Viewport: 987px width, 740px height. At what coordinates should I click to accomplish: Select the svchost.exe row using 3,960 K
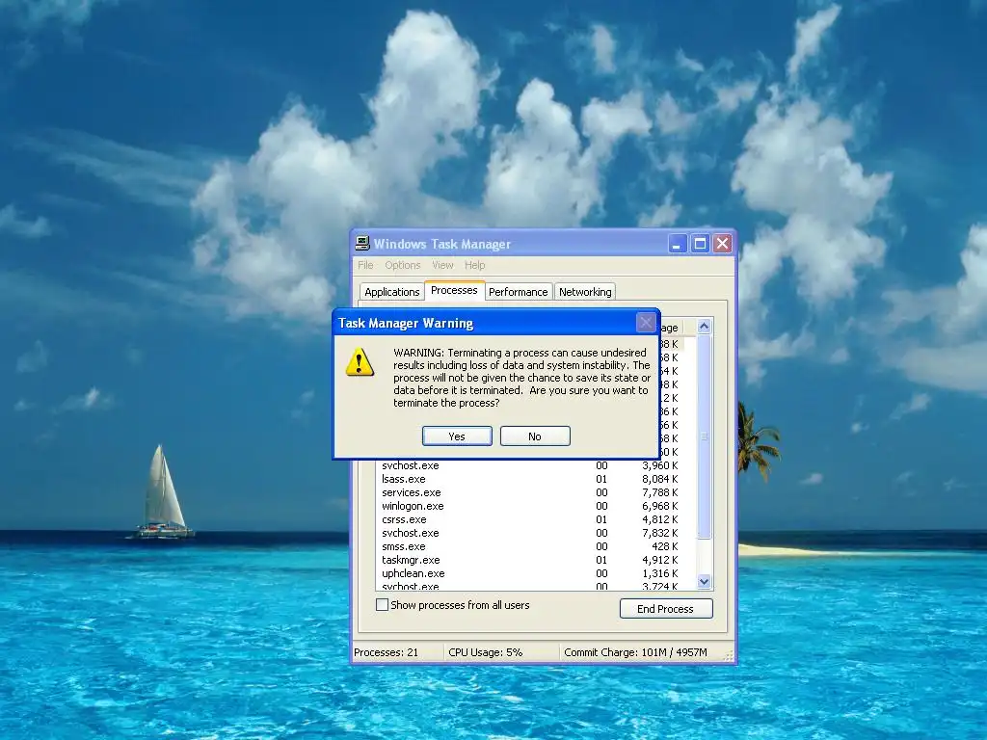tap(530, 465)
